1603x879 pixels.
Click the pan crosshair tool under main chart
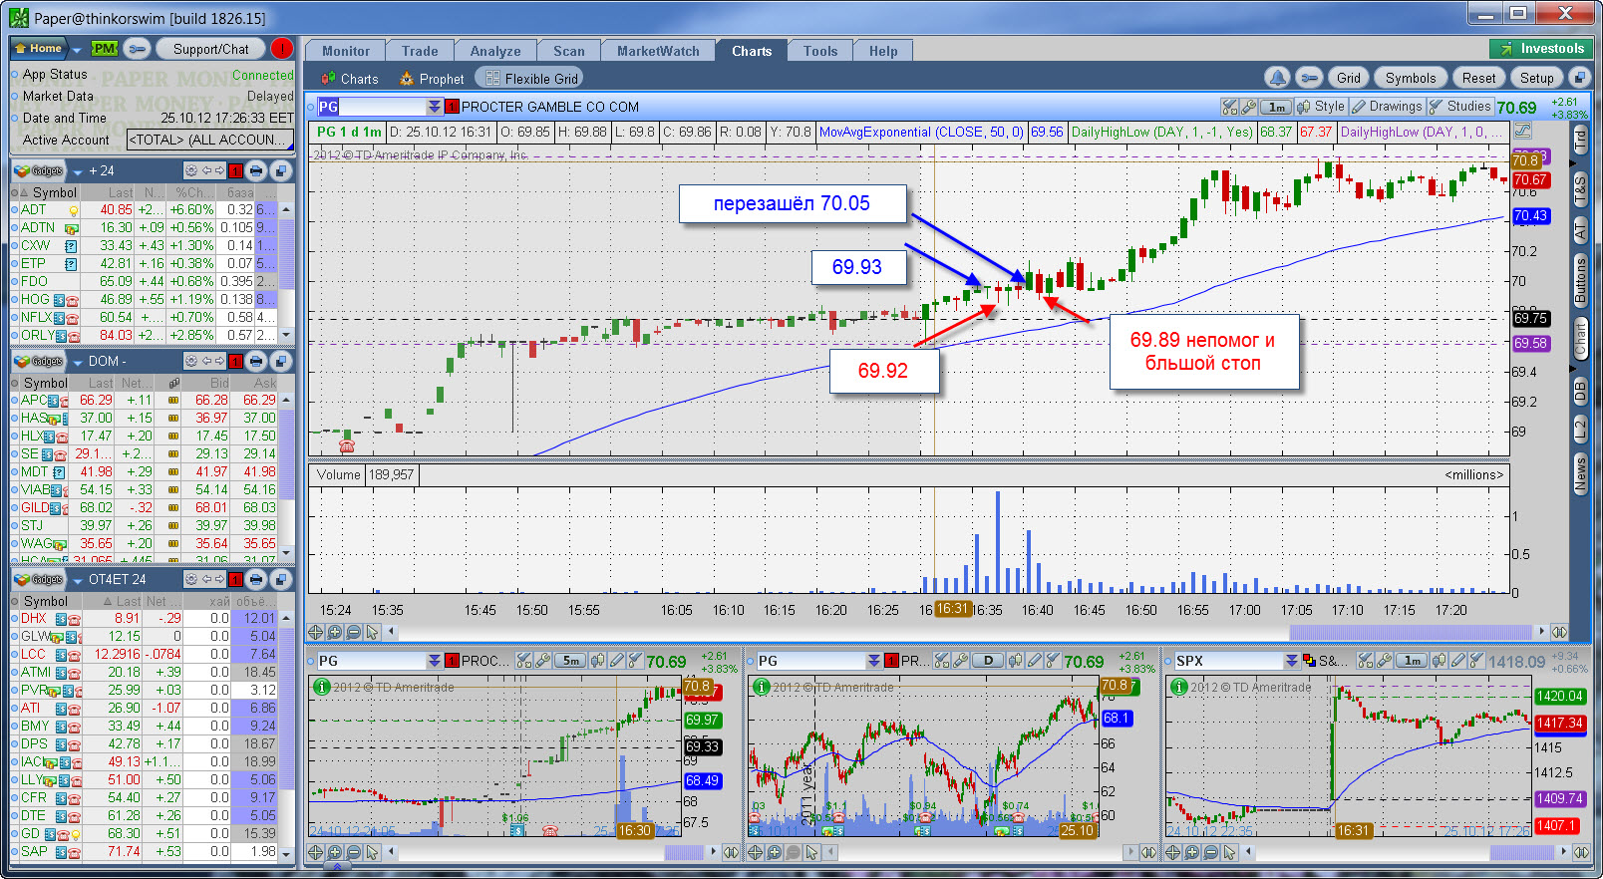tap(315, 632)
